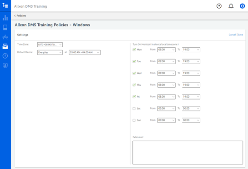The width and height of the screenshot is (248, 169).
Task: Open the account avatar menu
Action: pyautogui.click(x=242, y=6)
